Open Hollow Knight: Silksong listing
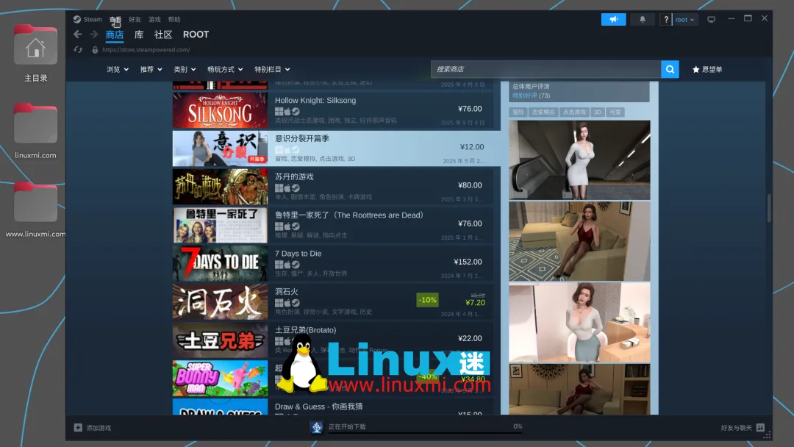The height and width of the screenshot is (447, 794). (333, 110)
